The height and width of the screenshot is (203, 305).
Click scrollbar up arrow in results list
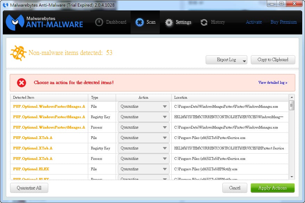tap(291, 97)
